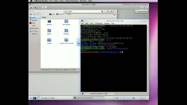The height and width of the screenshot is (105, 187).
Task: Open terminal File menu
Action: click(83, 23)
